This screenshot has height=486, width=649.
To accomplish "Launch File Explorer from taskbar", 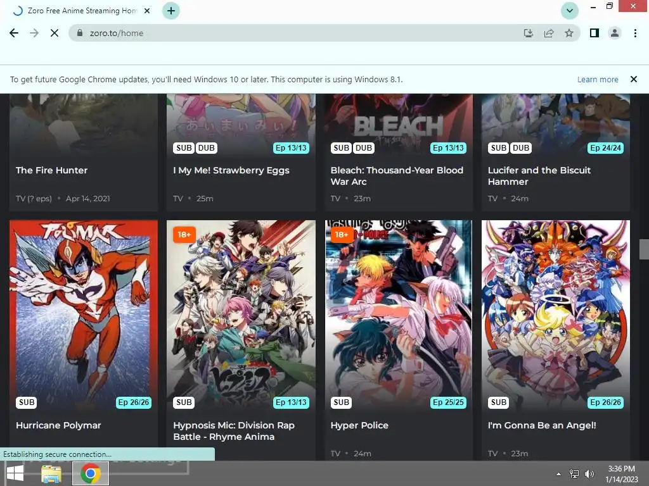I will pos(51,473).
